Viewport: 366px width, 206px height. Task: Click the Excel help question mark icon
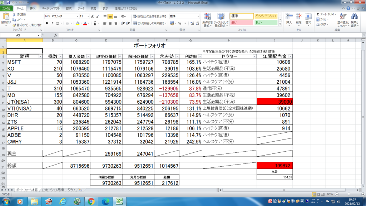click(348, 9)
